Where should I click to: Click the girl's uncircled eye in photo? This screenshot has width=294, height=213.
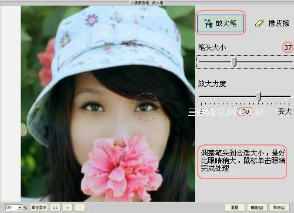pos(93,107)
